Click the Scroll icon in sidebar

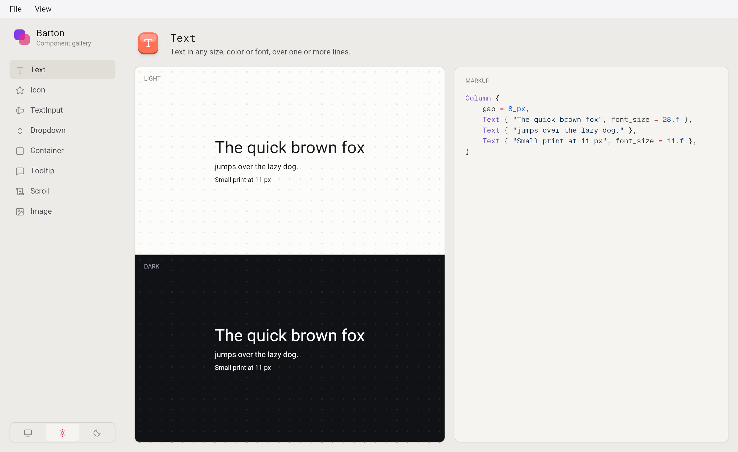(20, 191)
